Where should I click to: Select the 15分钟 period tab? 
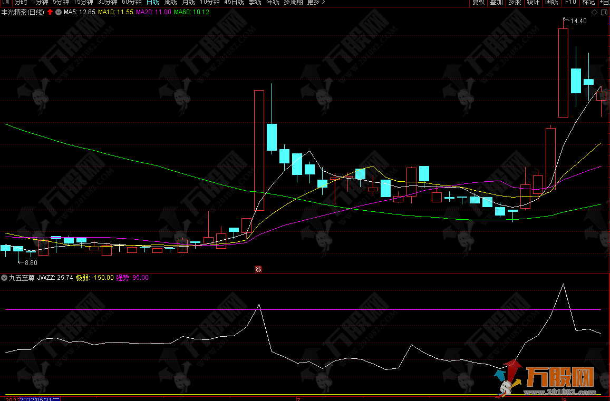(83, 2)
